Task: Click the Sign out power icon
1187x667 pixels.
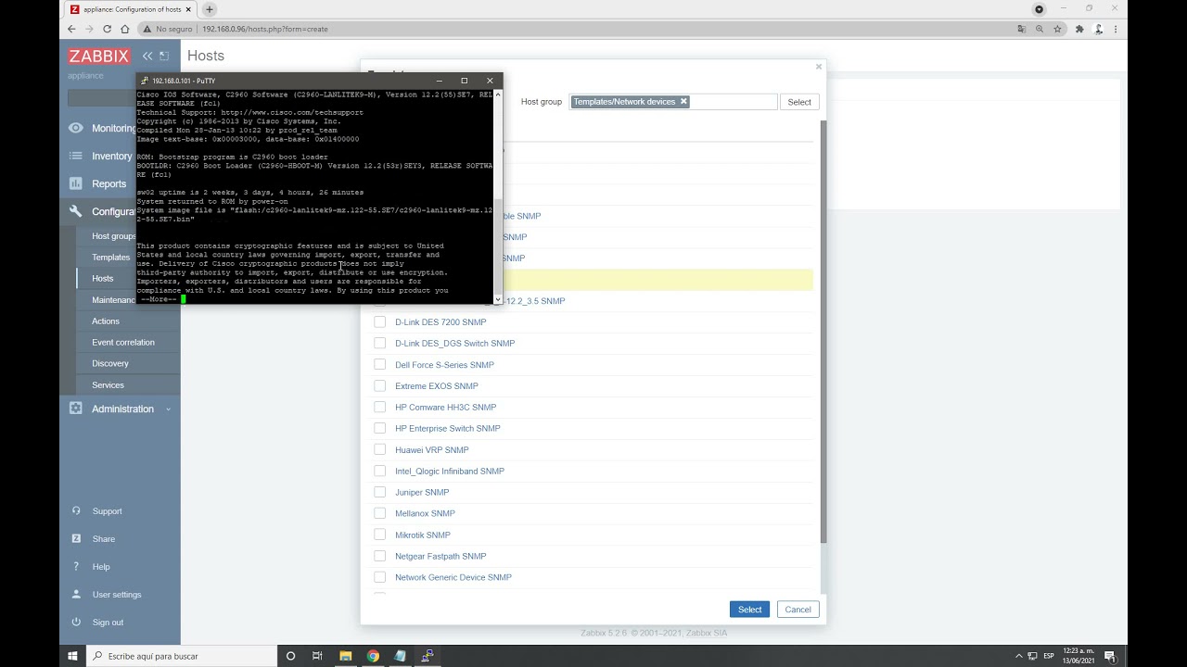Action: click(x=76, y=622)
